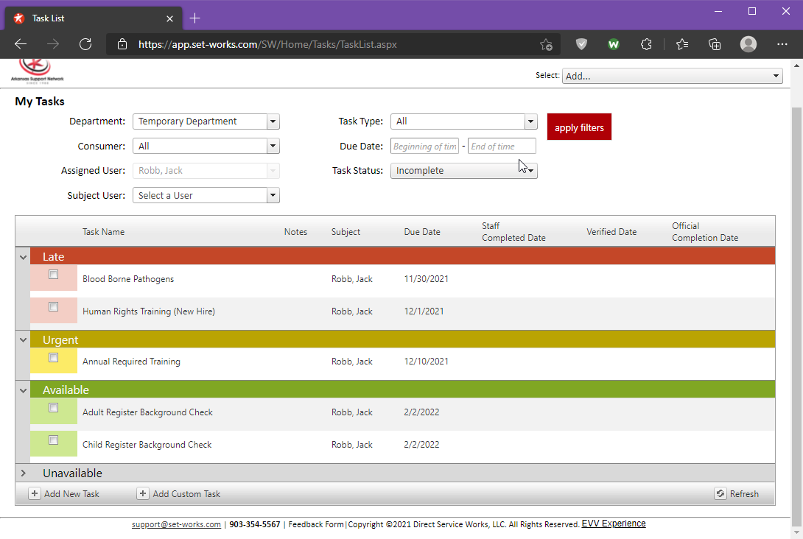Image resolution: width=803 pixels, height=539 pixels.
Task: Go back using the browser back arrow
Action: pyautogui.click(x=21, y=44)
